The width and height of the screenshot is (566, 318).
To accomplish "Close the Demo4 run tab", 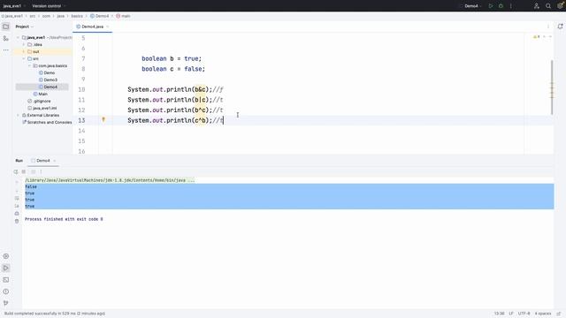I will (55, 161).
